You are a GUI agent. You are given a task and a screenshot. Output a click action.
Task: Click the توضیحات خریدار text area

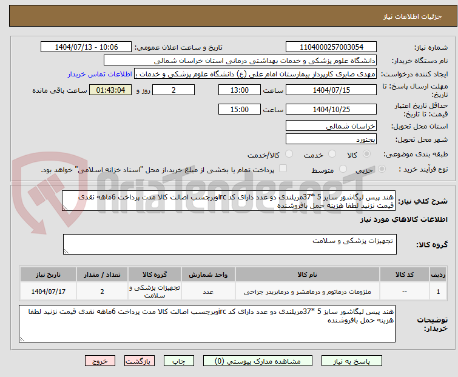tap(207, 324)
